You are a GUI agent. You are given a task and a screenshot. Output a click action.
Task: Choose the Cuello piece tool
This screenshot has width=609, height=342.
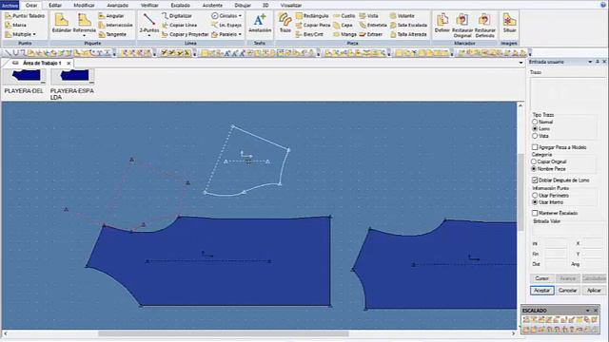(344, 16)
